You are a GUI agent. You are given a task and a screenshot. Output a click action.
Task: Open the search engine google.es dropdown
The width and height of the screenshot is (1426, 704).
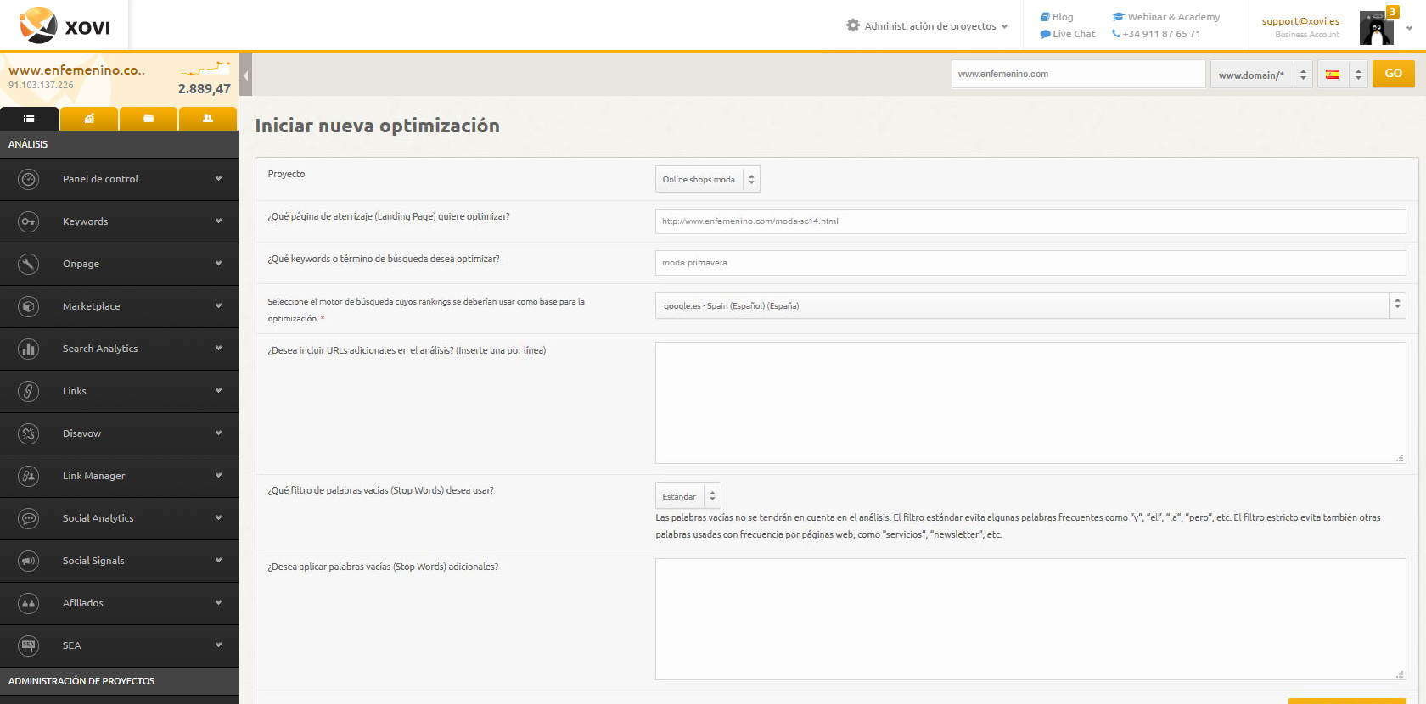pyautogui.click(x=1030, y=305)
